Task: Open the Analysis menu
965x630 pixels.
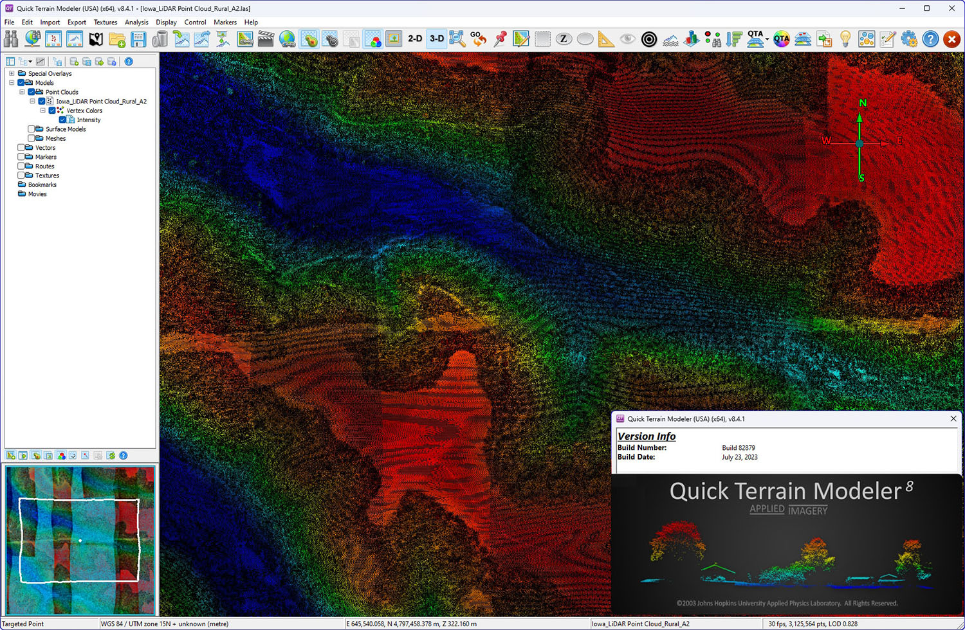Action: coord(136,22)
